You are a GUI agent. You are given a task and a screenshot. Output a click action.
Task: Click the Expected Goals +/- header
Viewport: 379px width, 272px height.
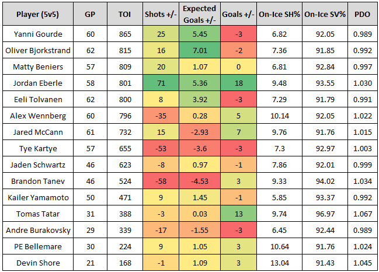[x=198, y=14]
